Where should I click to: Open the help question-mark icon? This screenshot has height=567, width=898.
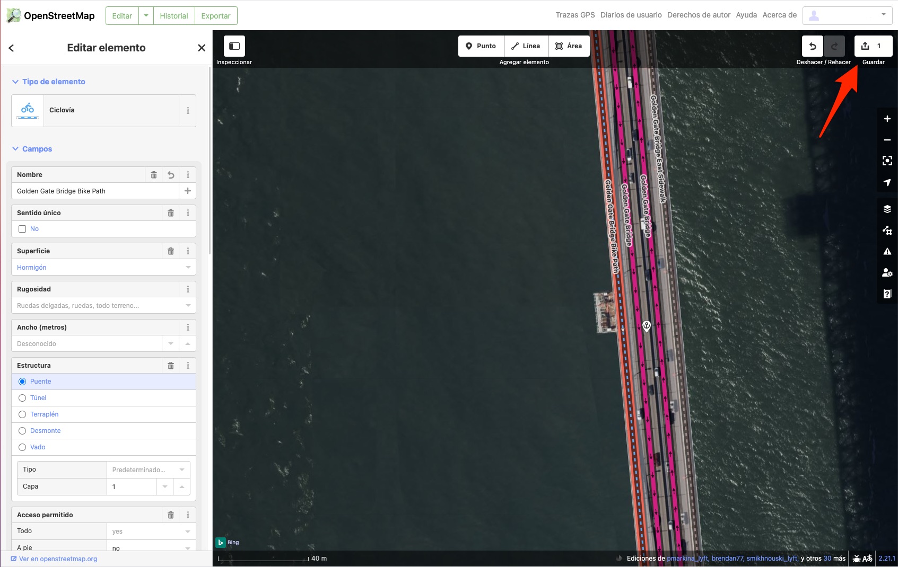(x=887, y=294)
